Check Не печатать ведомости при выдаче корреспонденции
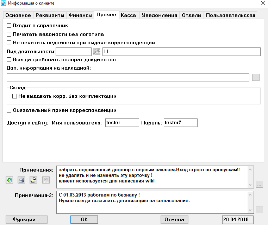The height and width of the screenshot is (225, 268). pyautogui.click(x=9, y=43)
